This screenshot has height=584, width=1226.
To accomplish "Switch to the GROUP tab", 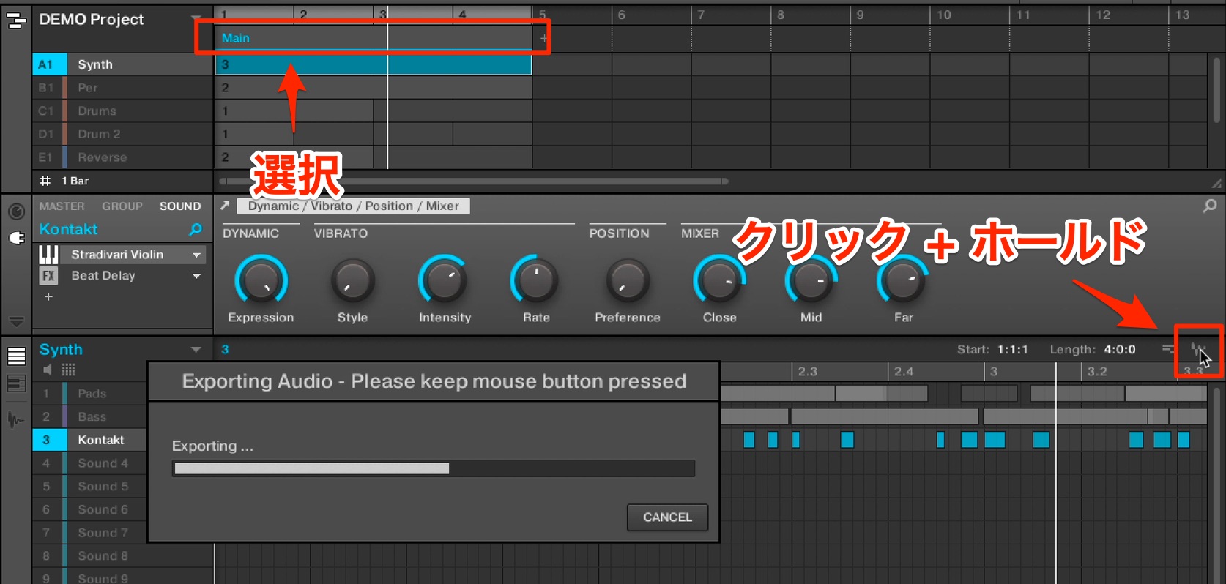I will point(122,206).
